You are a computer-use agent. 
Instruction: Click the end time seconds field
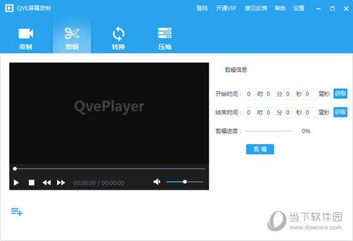pyautogui.click(x=289, y=112)
